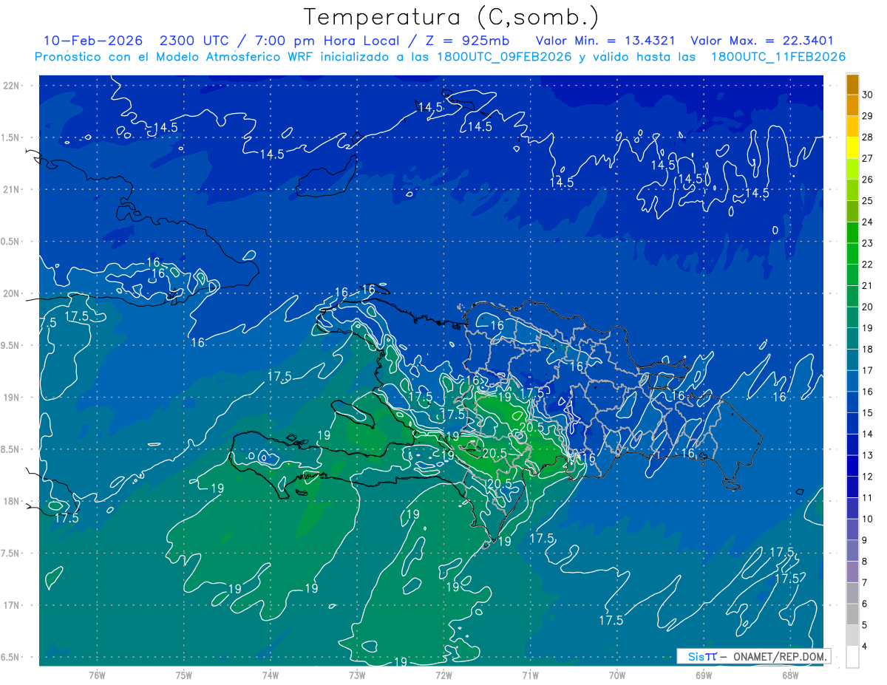Pick the yellow swatch between 27 and 28

click(x=852, y=148)
